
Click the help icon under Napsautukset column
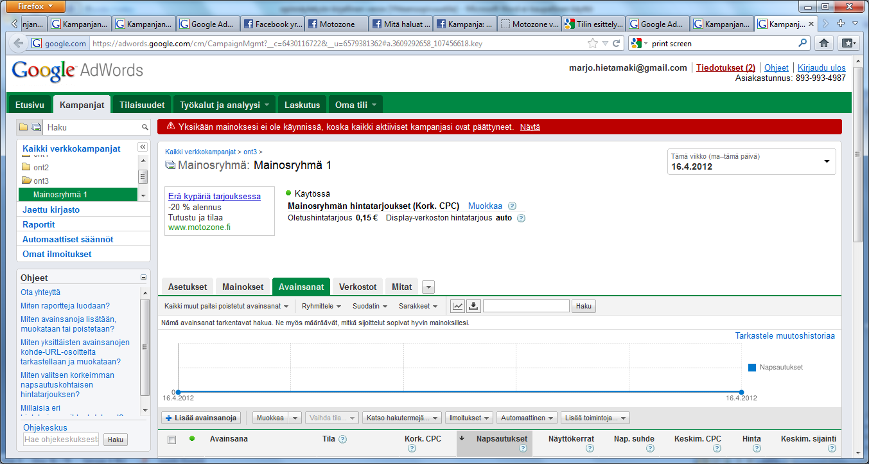coord(523,449)
